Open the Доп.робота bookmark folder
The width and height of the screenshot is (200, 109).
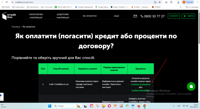33,7
